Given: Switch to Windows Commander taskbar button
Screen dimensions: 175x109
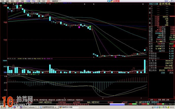Looking at the screenshot, I should pyautogui.click(x=29, y=107).
